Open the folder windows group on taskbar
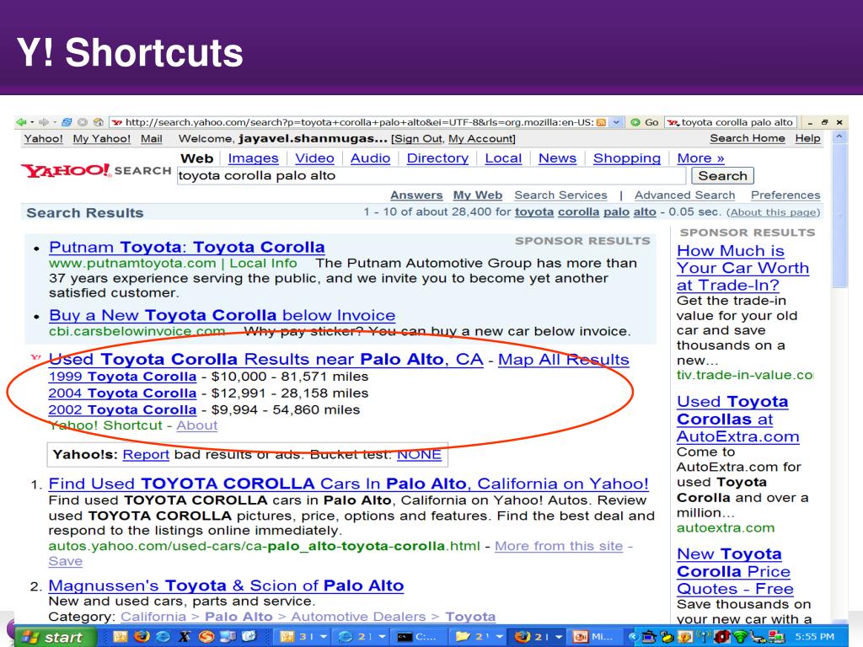Screen dimensions: 863x647 coord(478,637)
